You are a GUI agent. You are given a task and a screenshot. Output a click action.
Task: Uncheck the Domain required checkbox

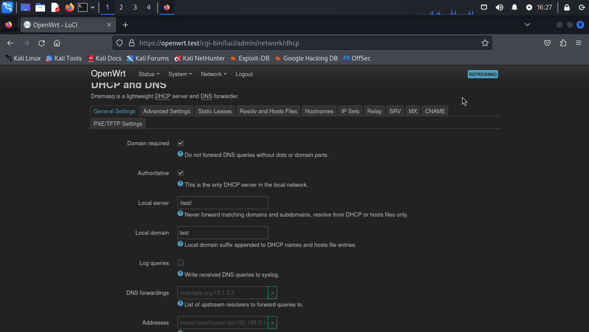tap(181, 143)
